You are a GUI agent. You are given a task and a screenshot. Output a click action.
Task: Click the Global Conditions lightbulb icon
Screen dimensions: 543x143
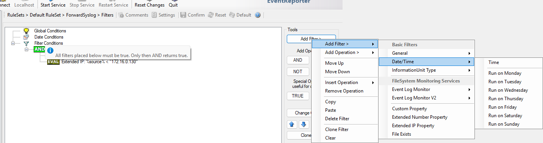click(x=26, y=31)
